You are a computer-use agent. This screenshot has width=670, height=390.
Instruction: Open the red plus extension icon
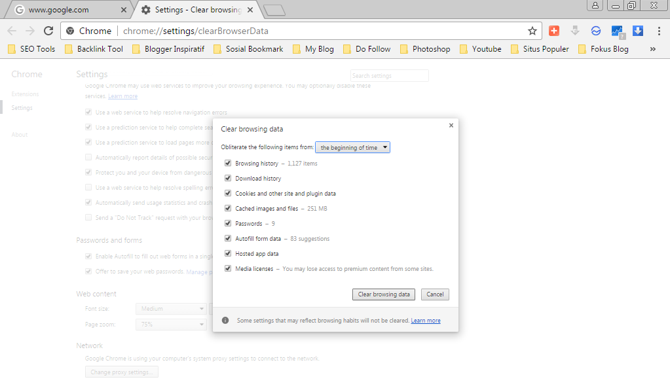(555, 30)
